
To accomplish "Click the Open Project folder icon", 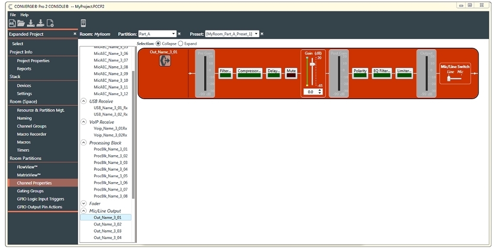I will (21, 23).
